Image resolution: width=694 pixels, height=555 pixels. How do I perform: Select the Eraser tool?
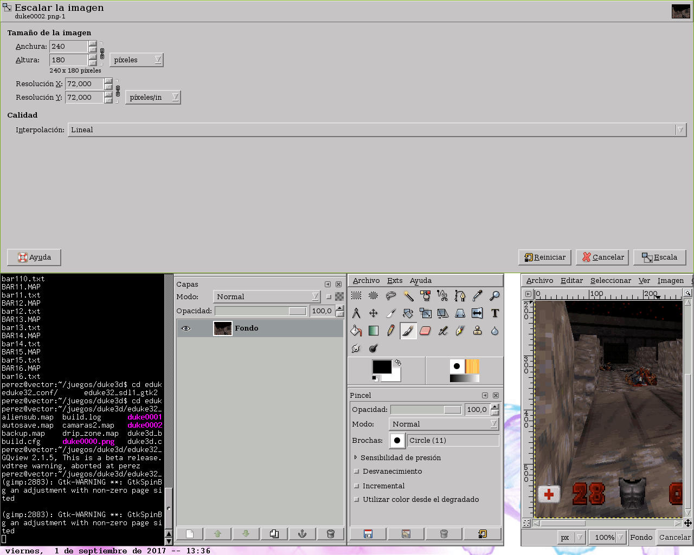click(426, 331)
